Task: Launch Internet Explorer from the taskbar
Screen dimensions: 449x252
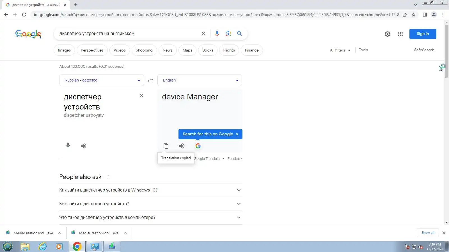Action: pos(42,247)
